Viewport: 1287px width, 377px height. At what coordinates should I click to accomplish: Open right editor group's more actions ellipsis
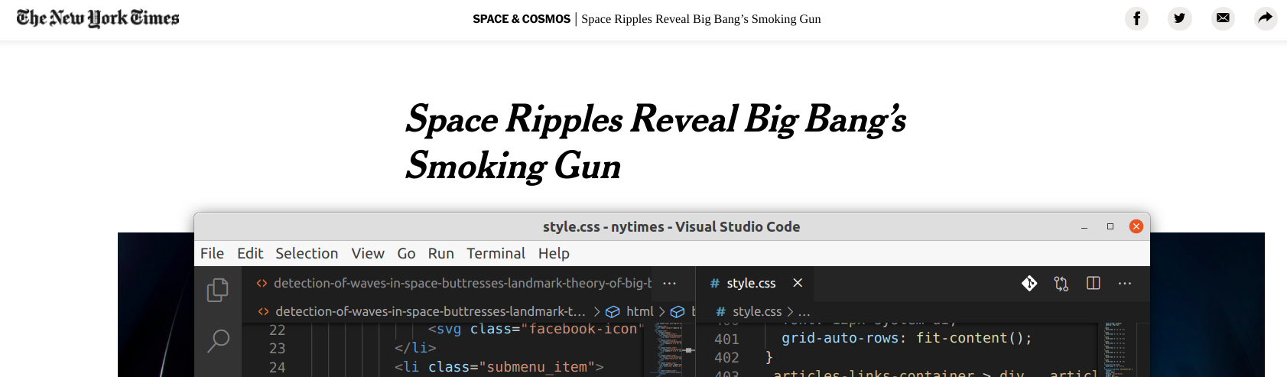pos(1124,283)
